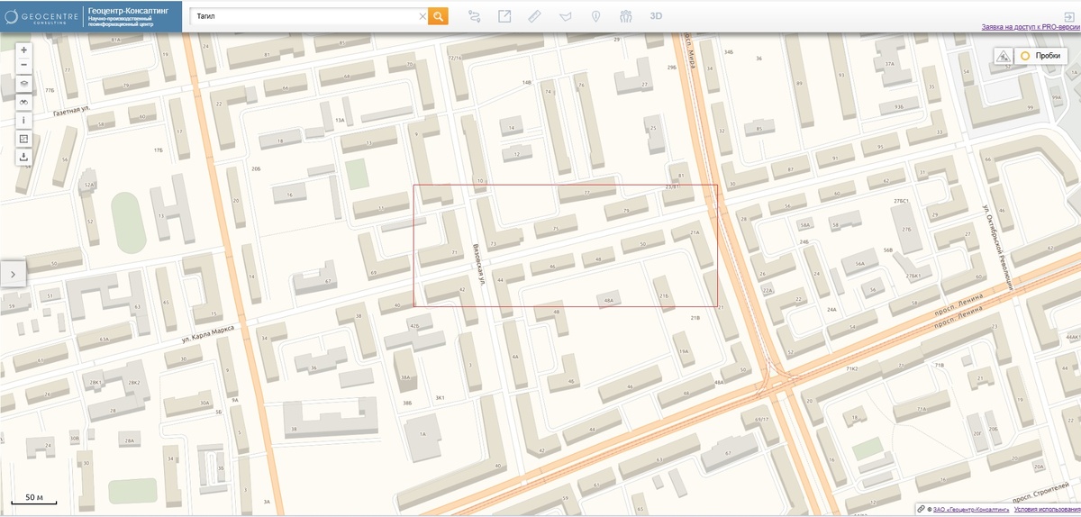Screen dimensions: 1081x517
Task: Open Заявка на доступ к PRO-версии link
Action: coord(1030,28)
